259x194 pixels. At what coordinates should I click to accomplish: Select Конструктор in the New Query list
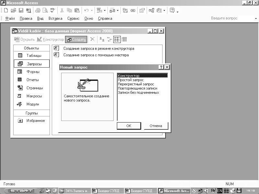coord(142,76)
